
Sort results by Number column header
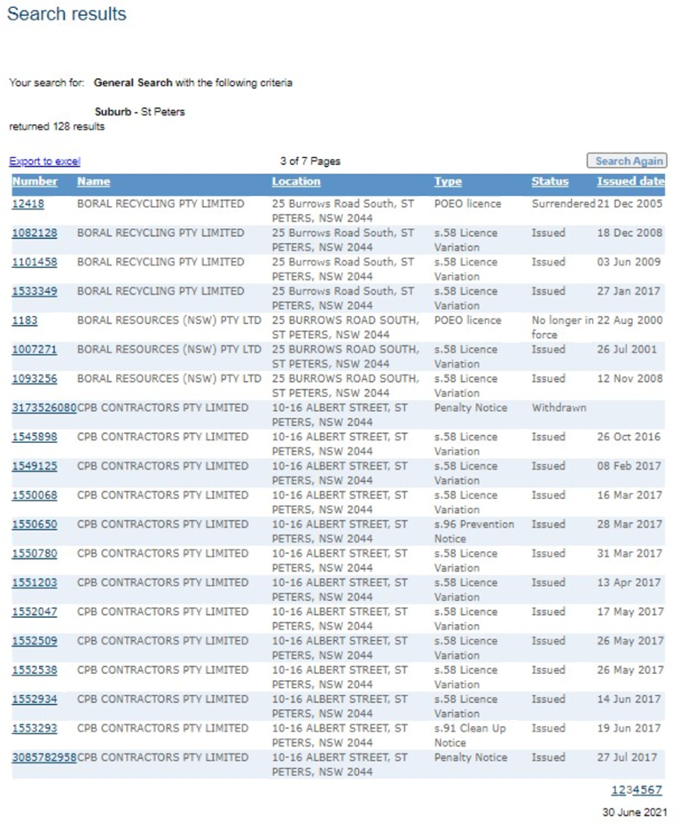pyautogui.click(x=35, y=181)
